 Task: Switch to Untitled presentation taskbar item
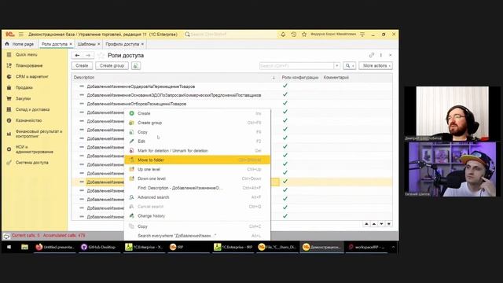point(55,247)
